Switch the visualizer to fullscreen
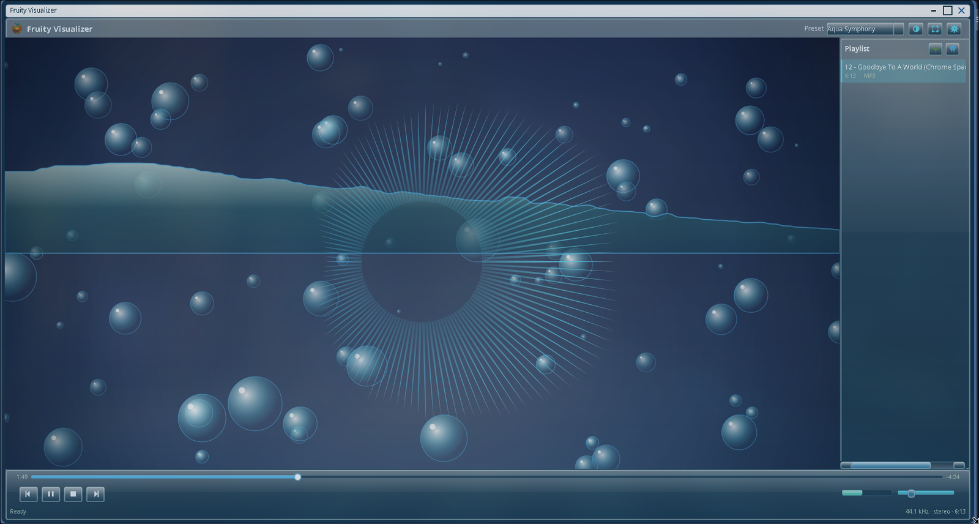This screenshot has height=524, width=979. [935, 29]
